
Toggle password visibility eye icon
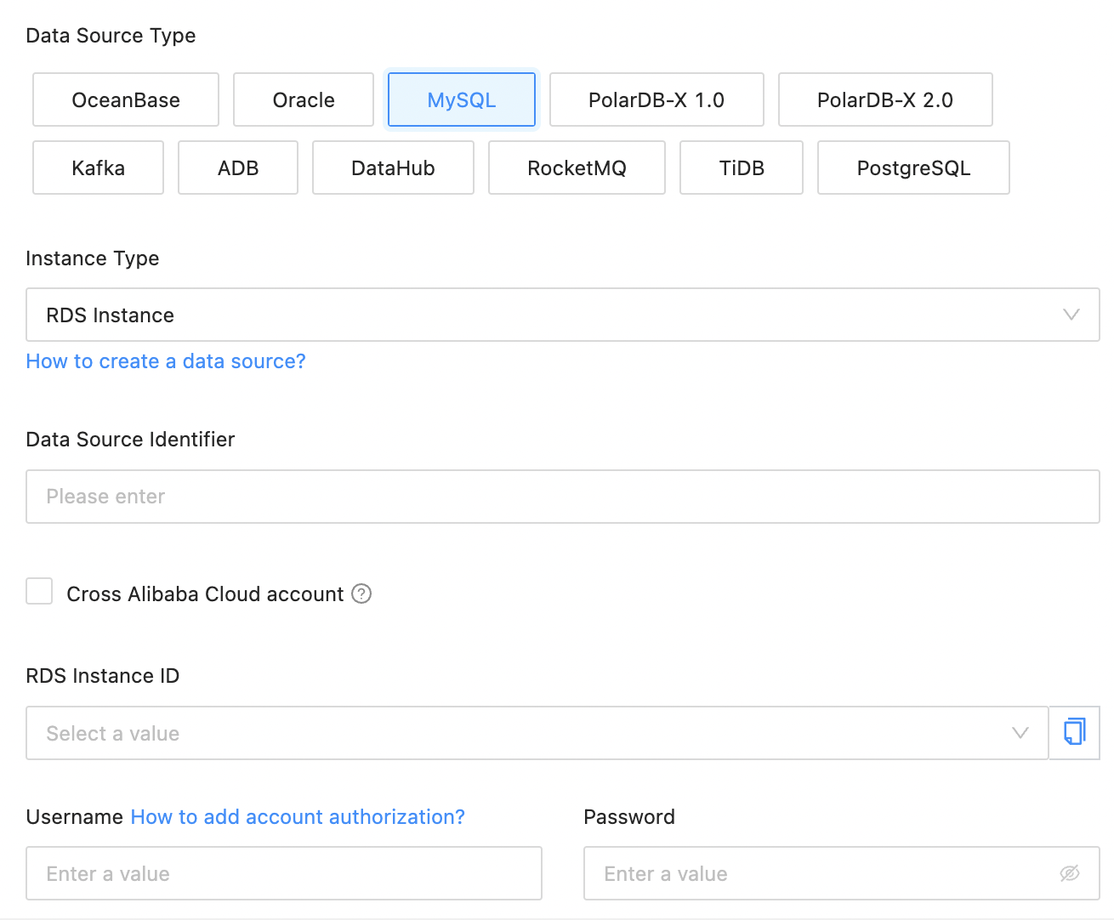coord(1069,873)
